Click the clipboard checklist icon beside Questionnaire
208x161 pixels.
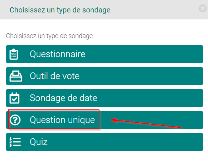coord(14,54)
